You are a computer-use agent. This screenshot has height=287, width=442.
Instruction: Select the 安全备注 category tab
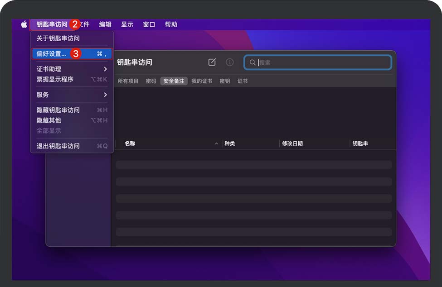(x=174, y=81)
